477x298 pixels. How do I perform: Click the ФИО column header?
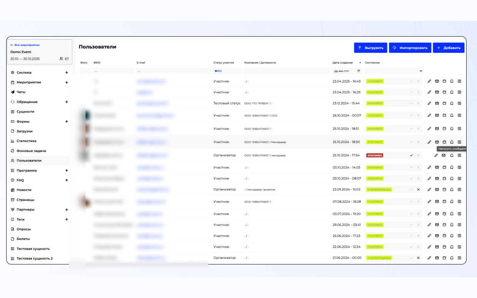click(x=97, y=62)
